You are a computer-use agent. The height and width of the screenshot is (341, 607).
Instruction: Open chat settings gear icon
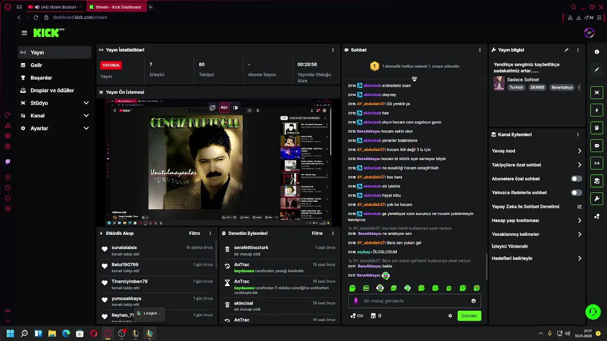tap(450, 316)
